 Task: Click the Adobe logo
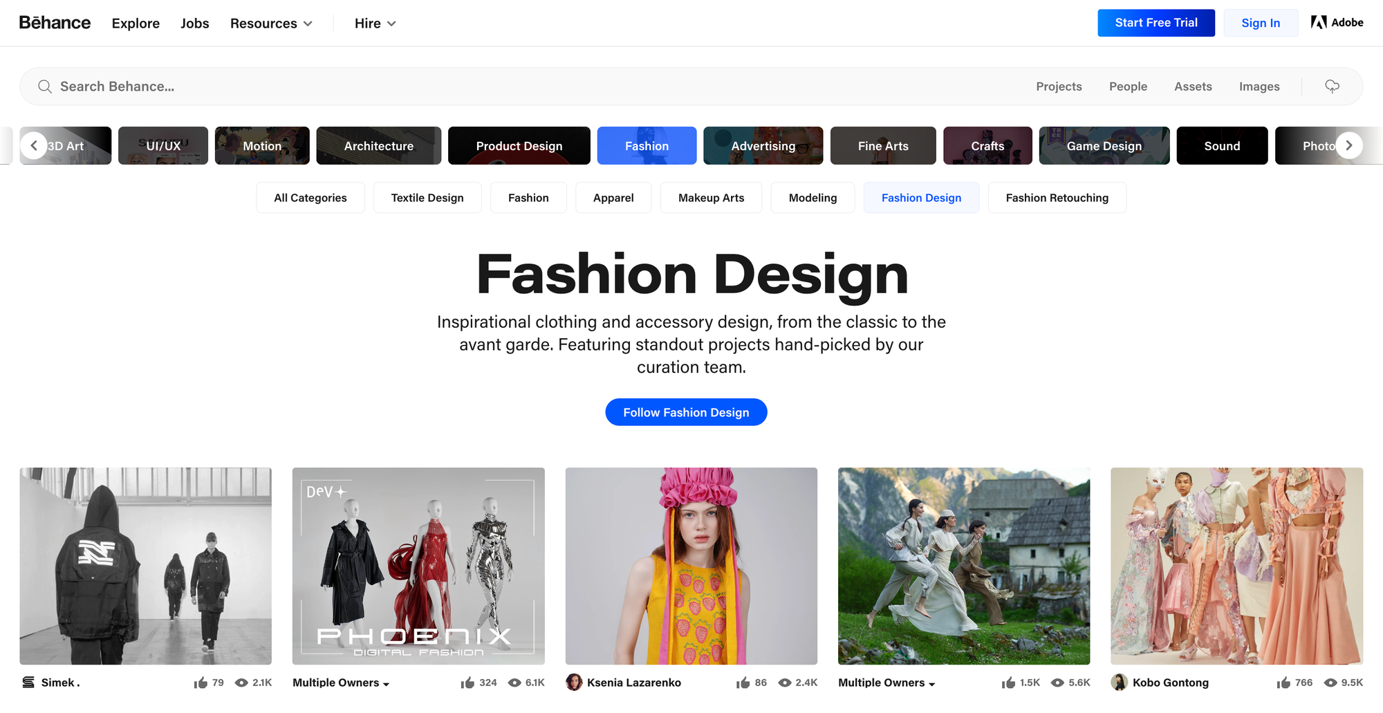(1335, 22)
